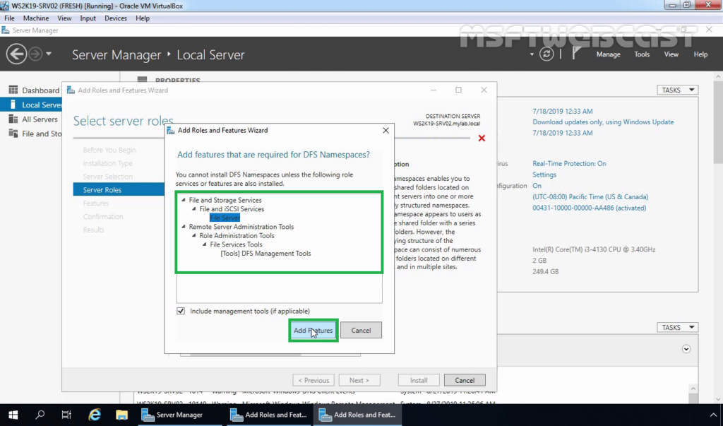Open the VirtualBox File menu

[x=9, y=18]
